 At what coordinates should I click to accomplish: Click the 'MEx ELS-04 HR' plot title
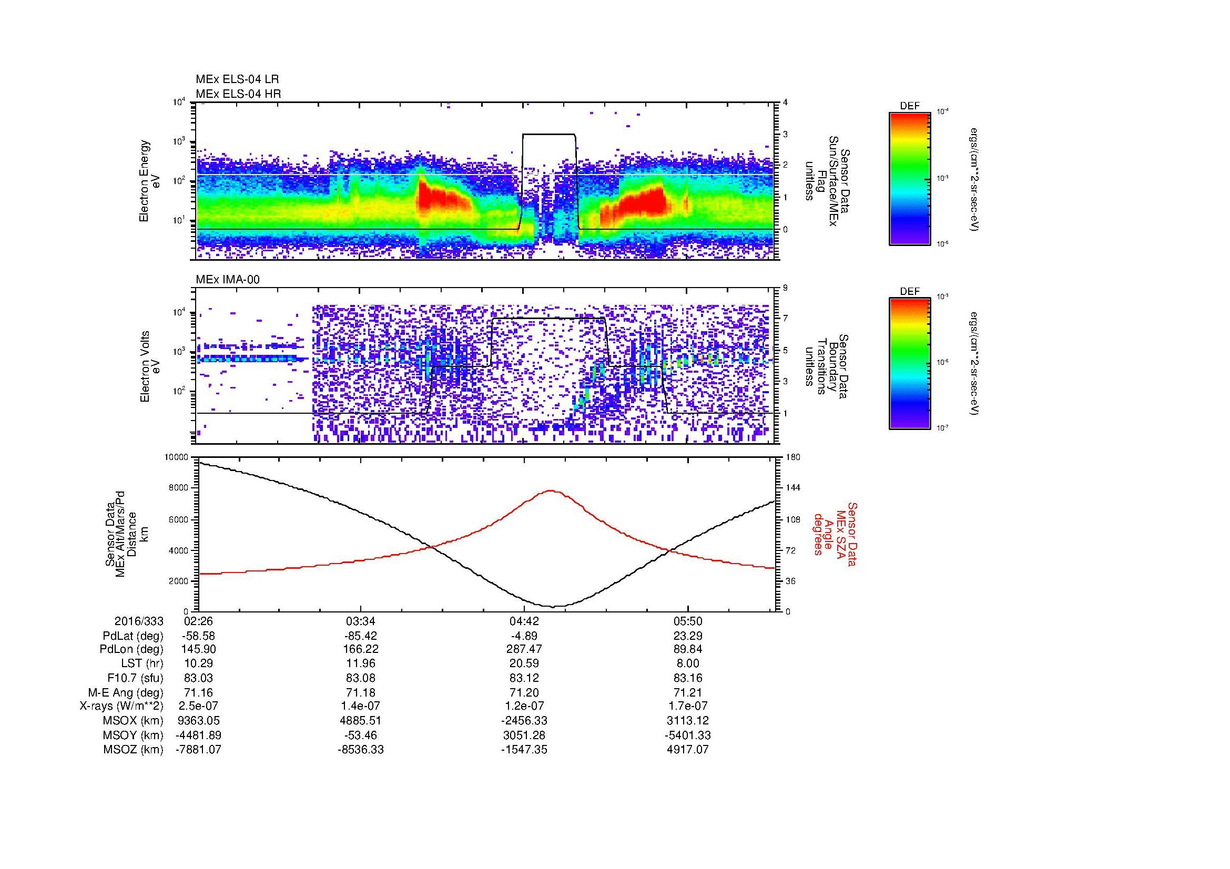coord(238,94)
